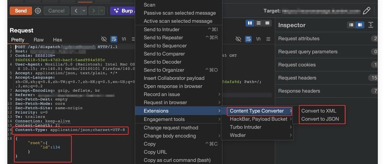Image resolution: width=385 pixels, height=164 pixels.
Task: Open the Request panel hamburger menu
Action: (133, 39)
